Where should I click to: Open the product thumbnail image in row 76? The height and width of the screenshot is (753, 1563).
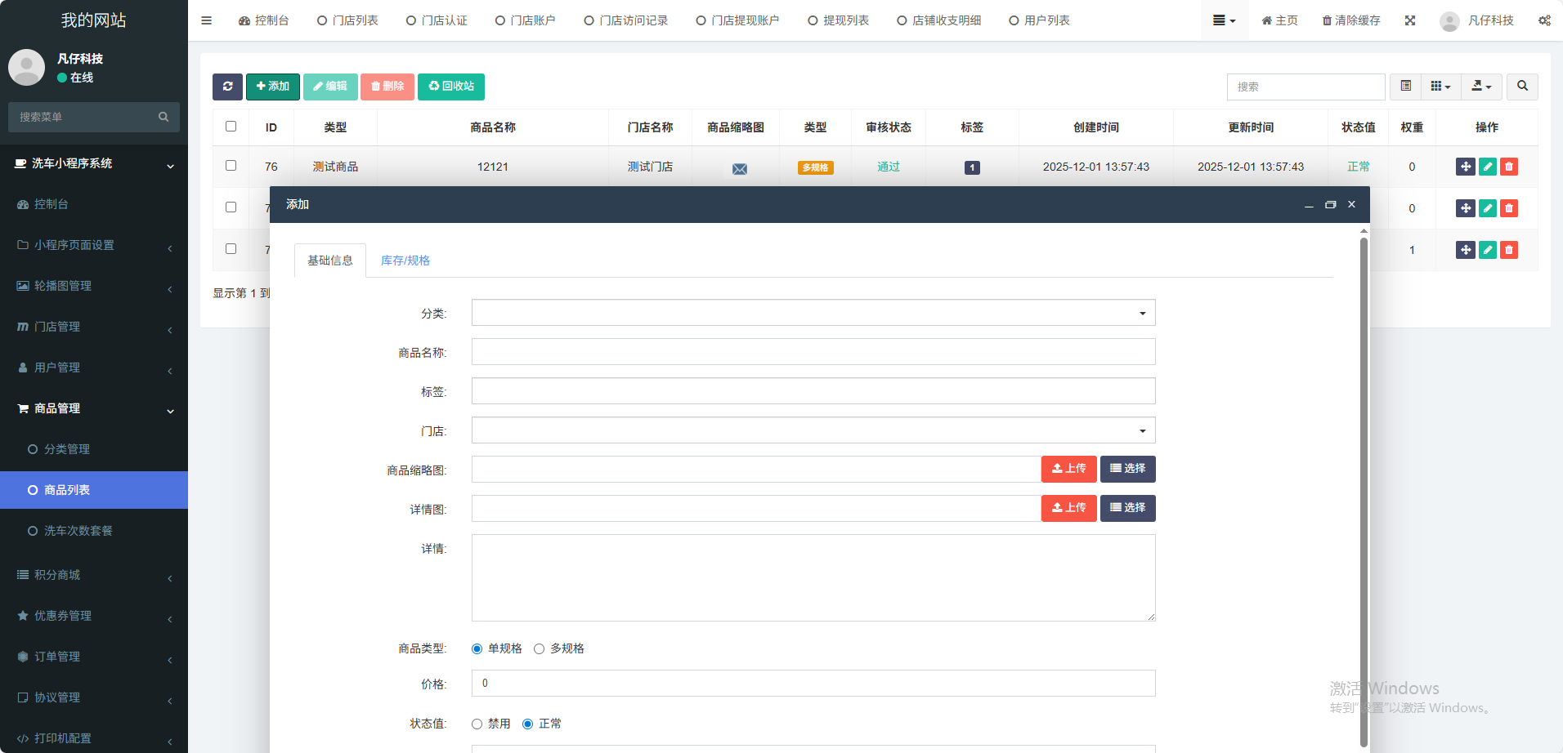coord(739,168)
